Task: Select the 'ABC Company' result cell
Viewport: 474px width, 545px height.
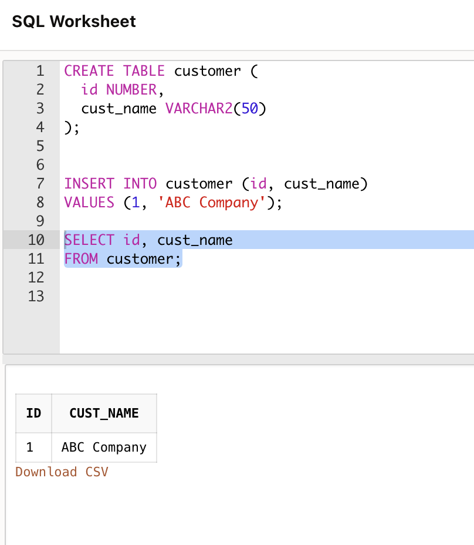Action: (104, 448)
